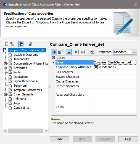Toggle categorized view of properties
Viewport: 140px width, 144px height.
click(54, 52)
